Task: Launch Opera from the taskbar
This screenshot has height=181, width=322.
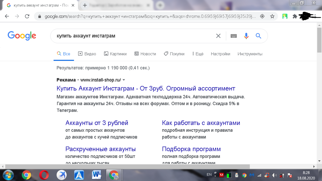Action: [44, 175]
